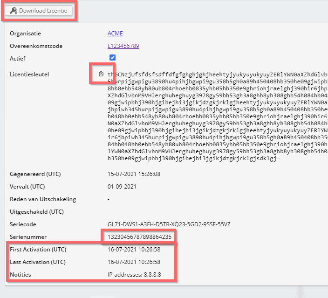Click the Reden van Uitschakeling label
This screenshot has width=328, height=298.
click(x=43, y=199)
